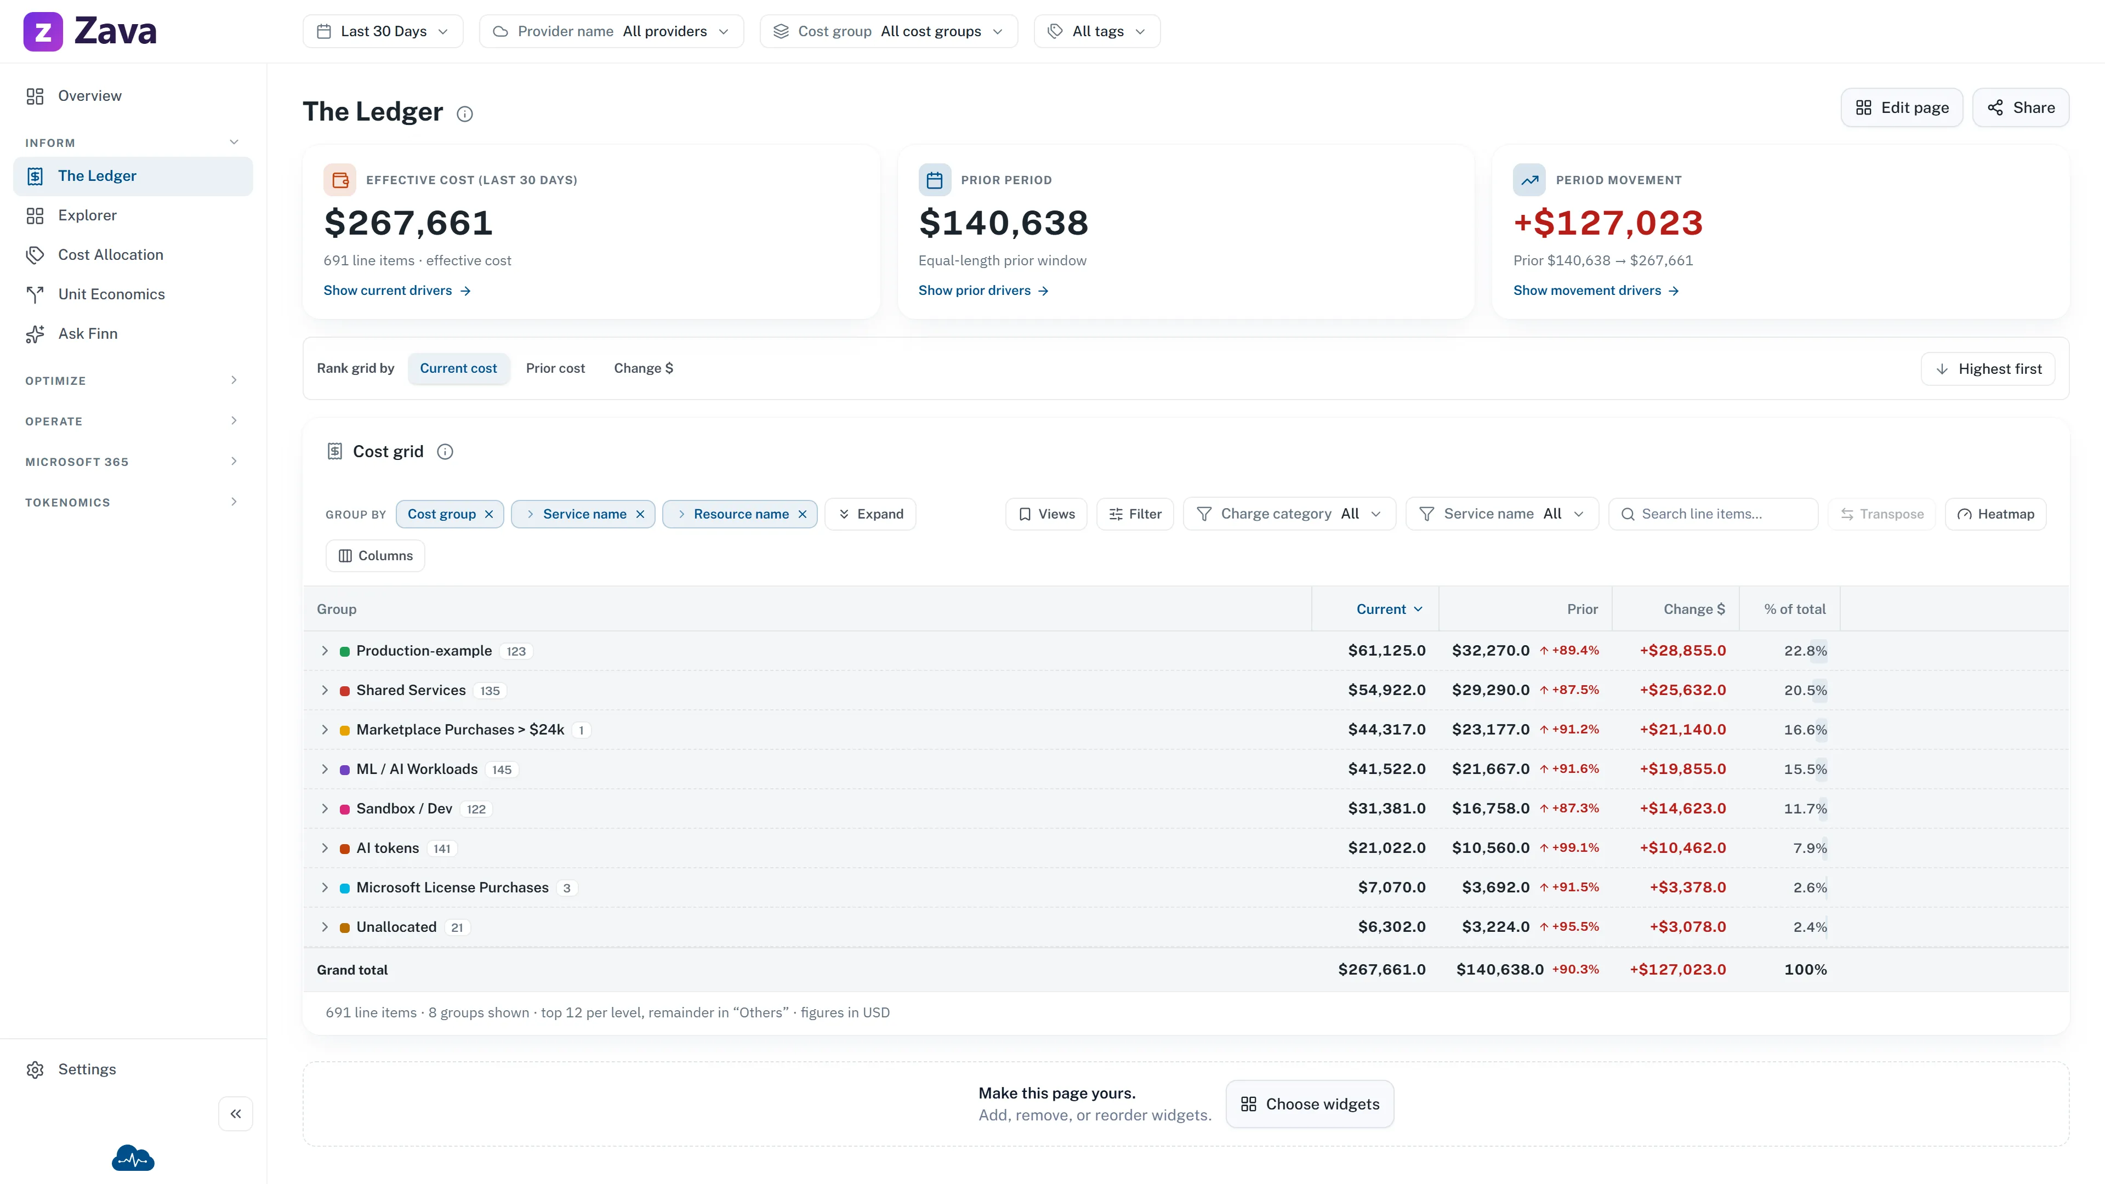Image resolution: width=2105 pixels, height=1184 pixels.
Task: Expand the Shared Services row
Action: (325, 691)
